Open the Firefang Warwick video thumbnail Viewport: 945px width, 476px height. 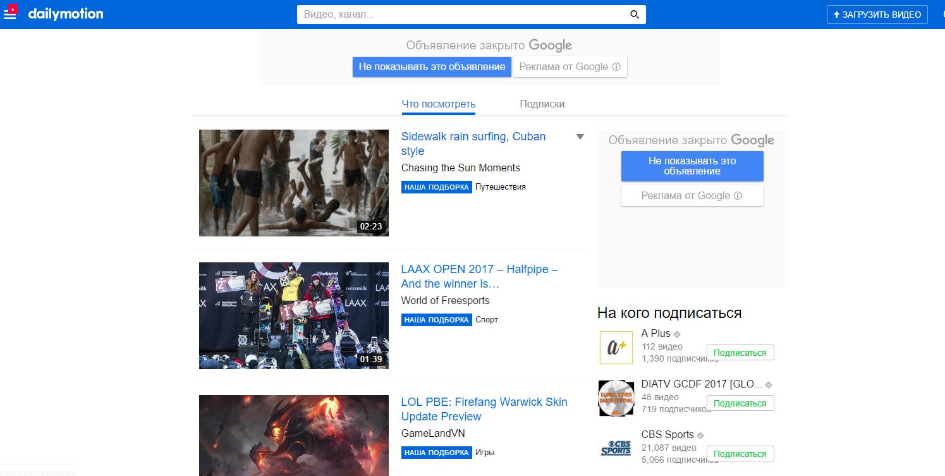coord(294,436)
